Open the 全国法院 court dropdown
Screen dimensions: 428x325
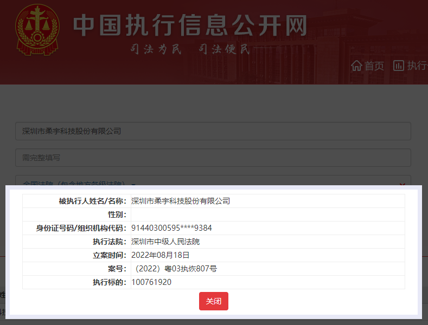[213, 180]
